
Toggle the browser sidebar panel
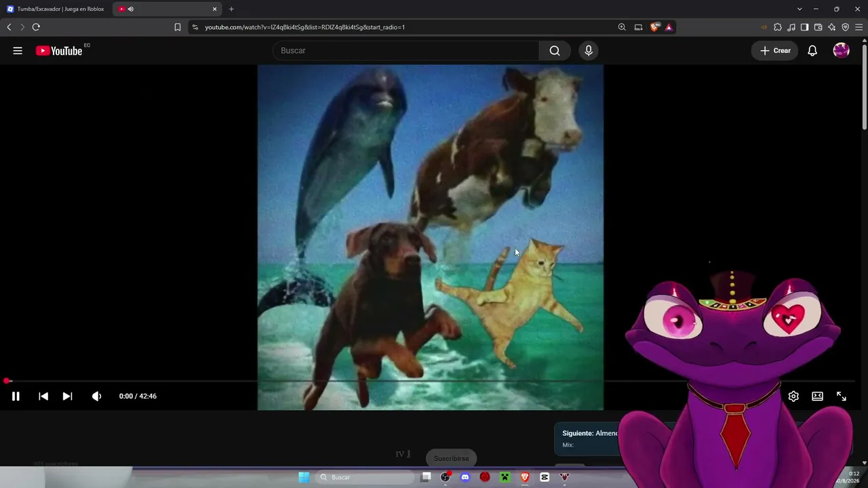click(804, 27)
